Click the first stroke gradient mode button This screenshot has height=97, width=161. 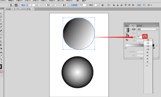pos(138,33)
